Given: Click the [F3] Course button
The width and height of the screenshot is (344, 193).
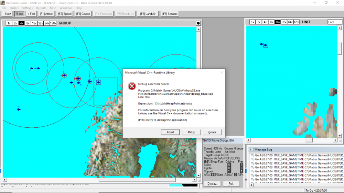Looking at the screenshot, I should [83, 14].
